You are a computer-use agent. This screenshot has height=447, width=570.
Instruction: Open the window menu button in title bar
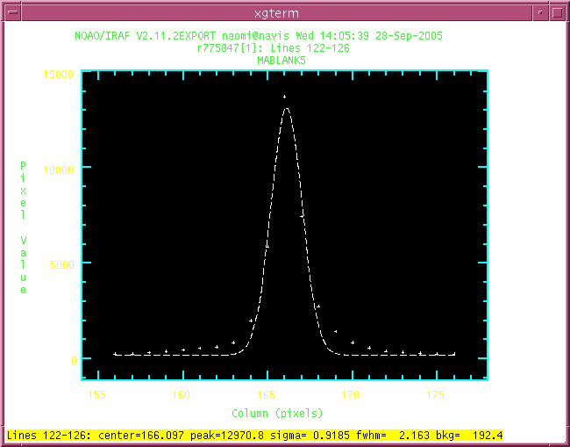[x=11, y=10]
